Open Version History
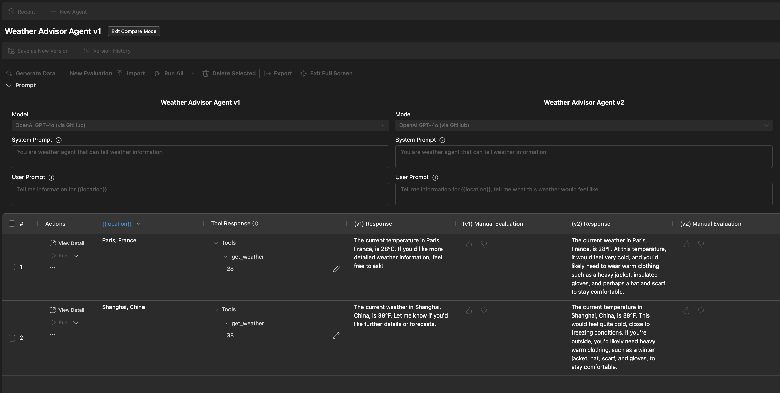 point(107,51)
